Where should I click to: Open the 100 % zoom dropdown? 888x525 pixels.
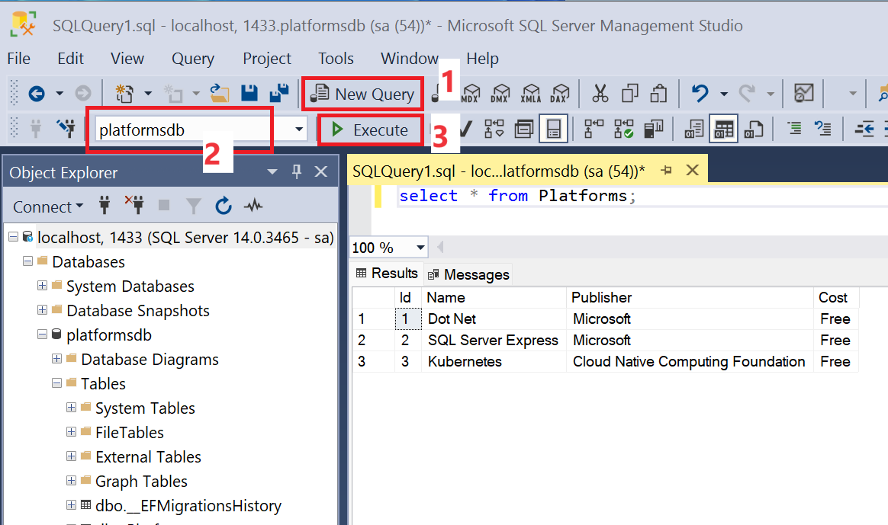coord(420,248)
